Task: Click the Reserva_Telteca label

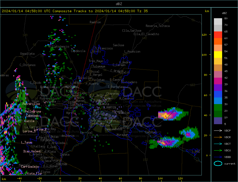Action: pos(158,26)
